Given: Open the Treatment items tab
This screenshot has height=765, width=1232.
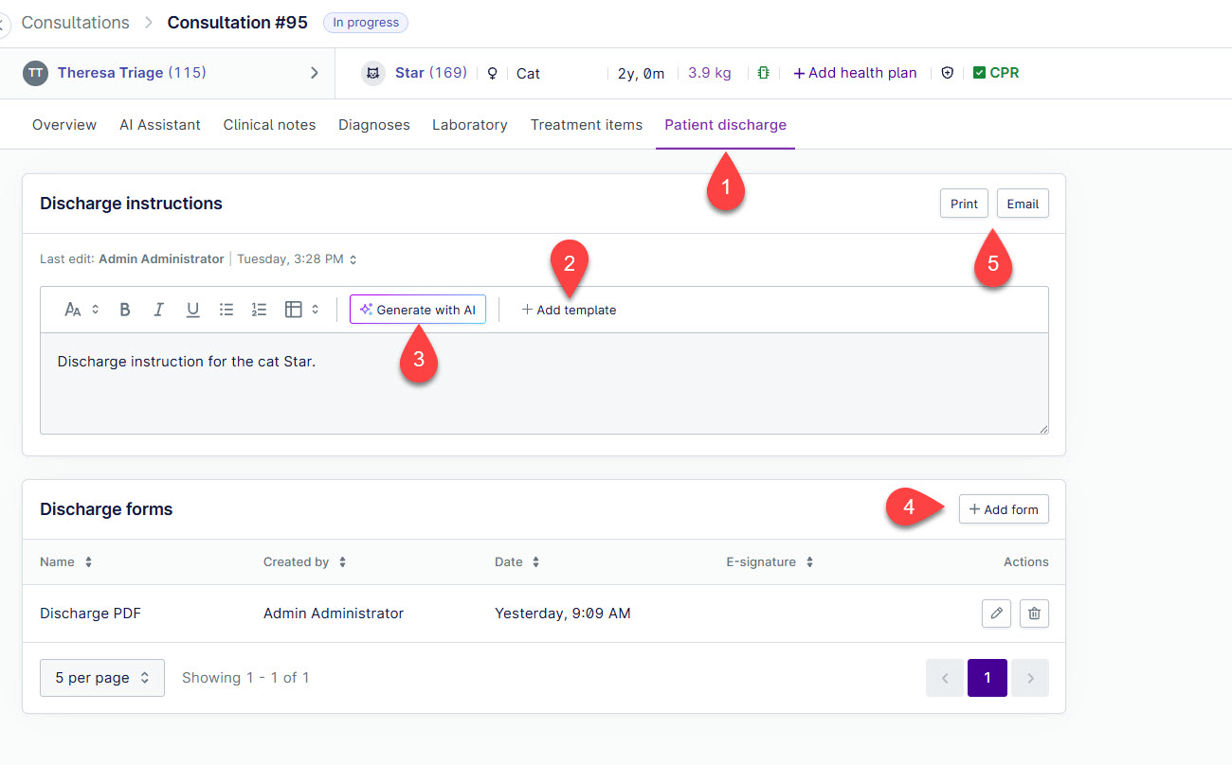Looking at the screenshot, I should (587, 125).
